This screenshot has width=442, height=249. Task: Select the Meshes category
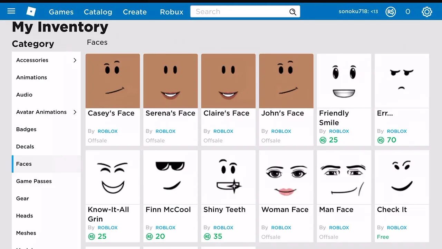[46, 233]
